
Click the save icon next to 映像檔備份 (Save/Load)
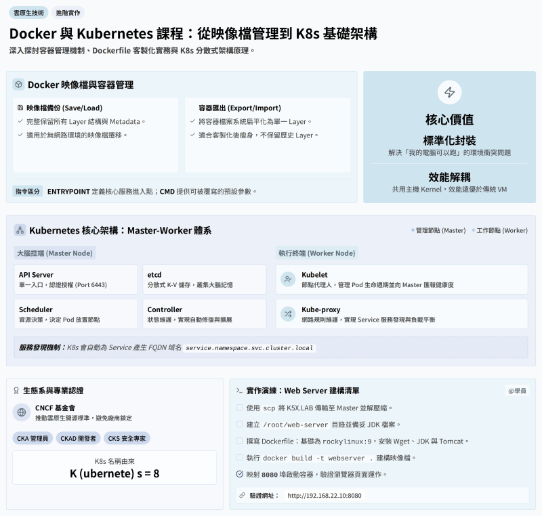[x=20, y=108]
